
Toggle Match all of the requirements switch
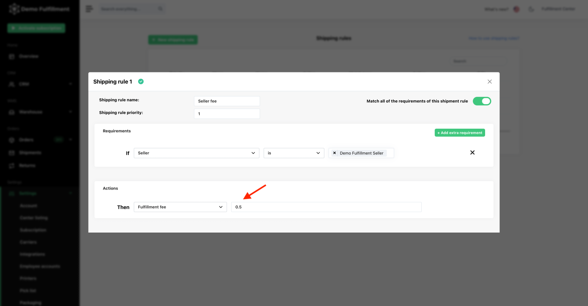point(482,101)
